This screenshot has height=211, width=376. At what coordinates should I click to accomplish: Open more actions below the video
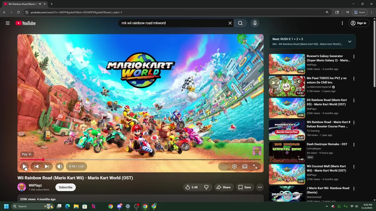coord(260,187)
